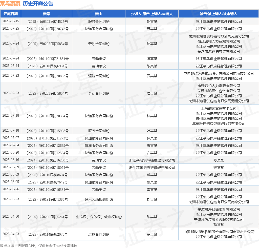Click the 历史开庭公告 heading

click(38, 4)
